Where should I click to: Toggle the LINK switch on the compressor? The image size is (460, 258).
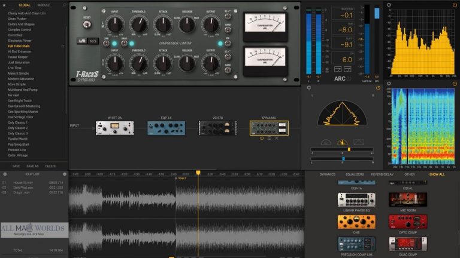click(106, 43)
